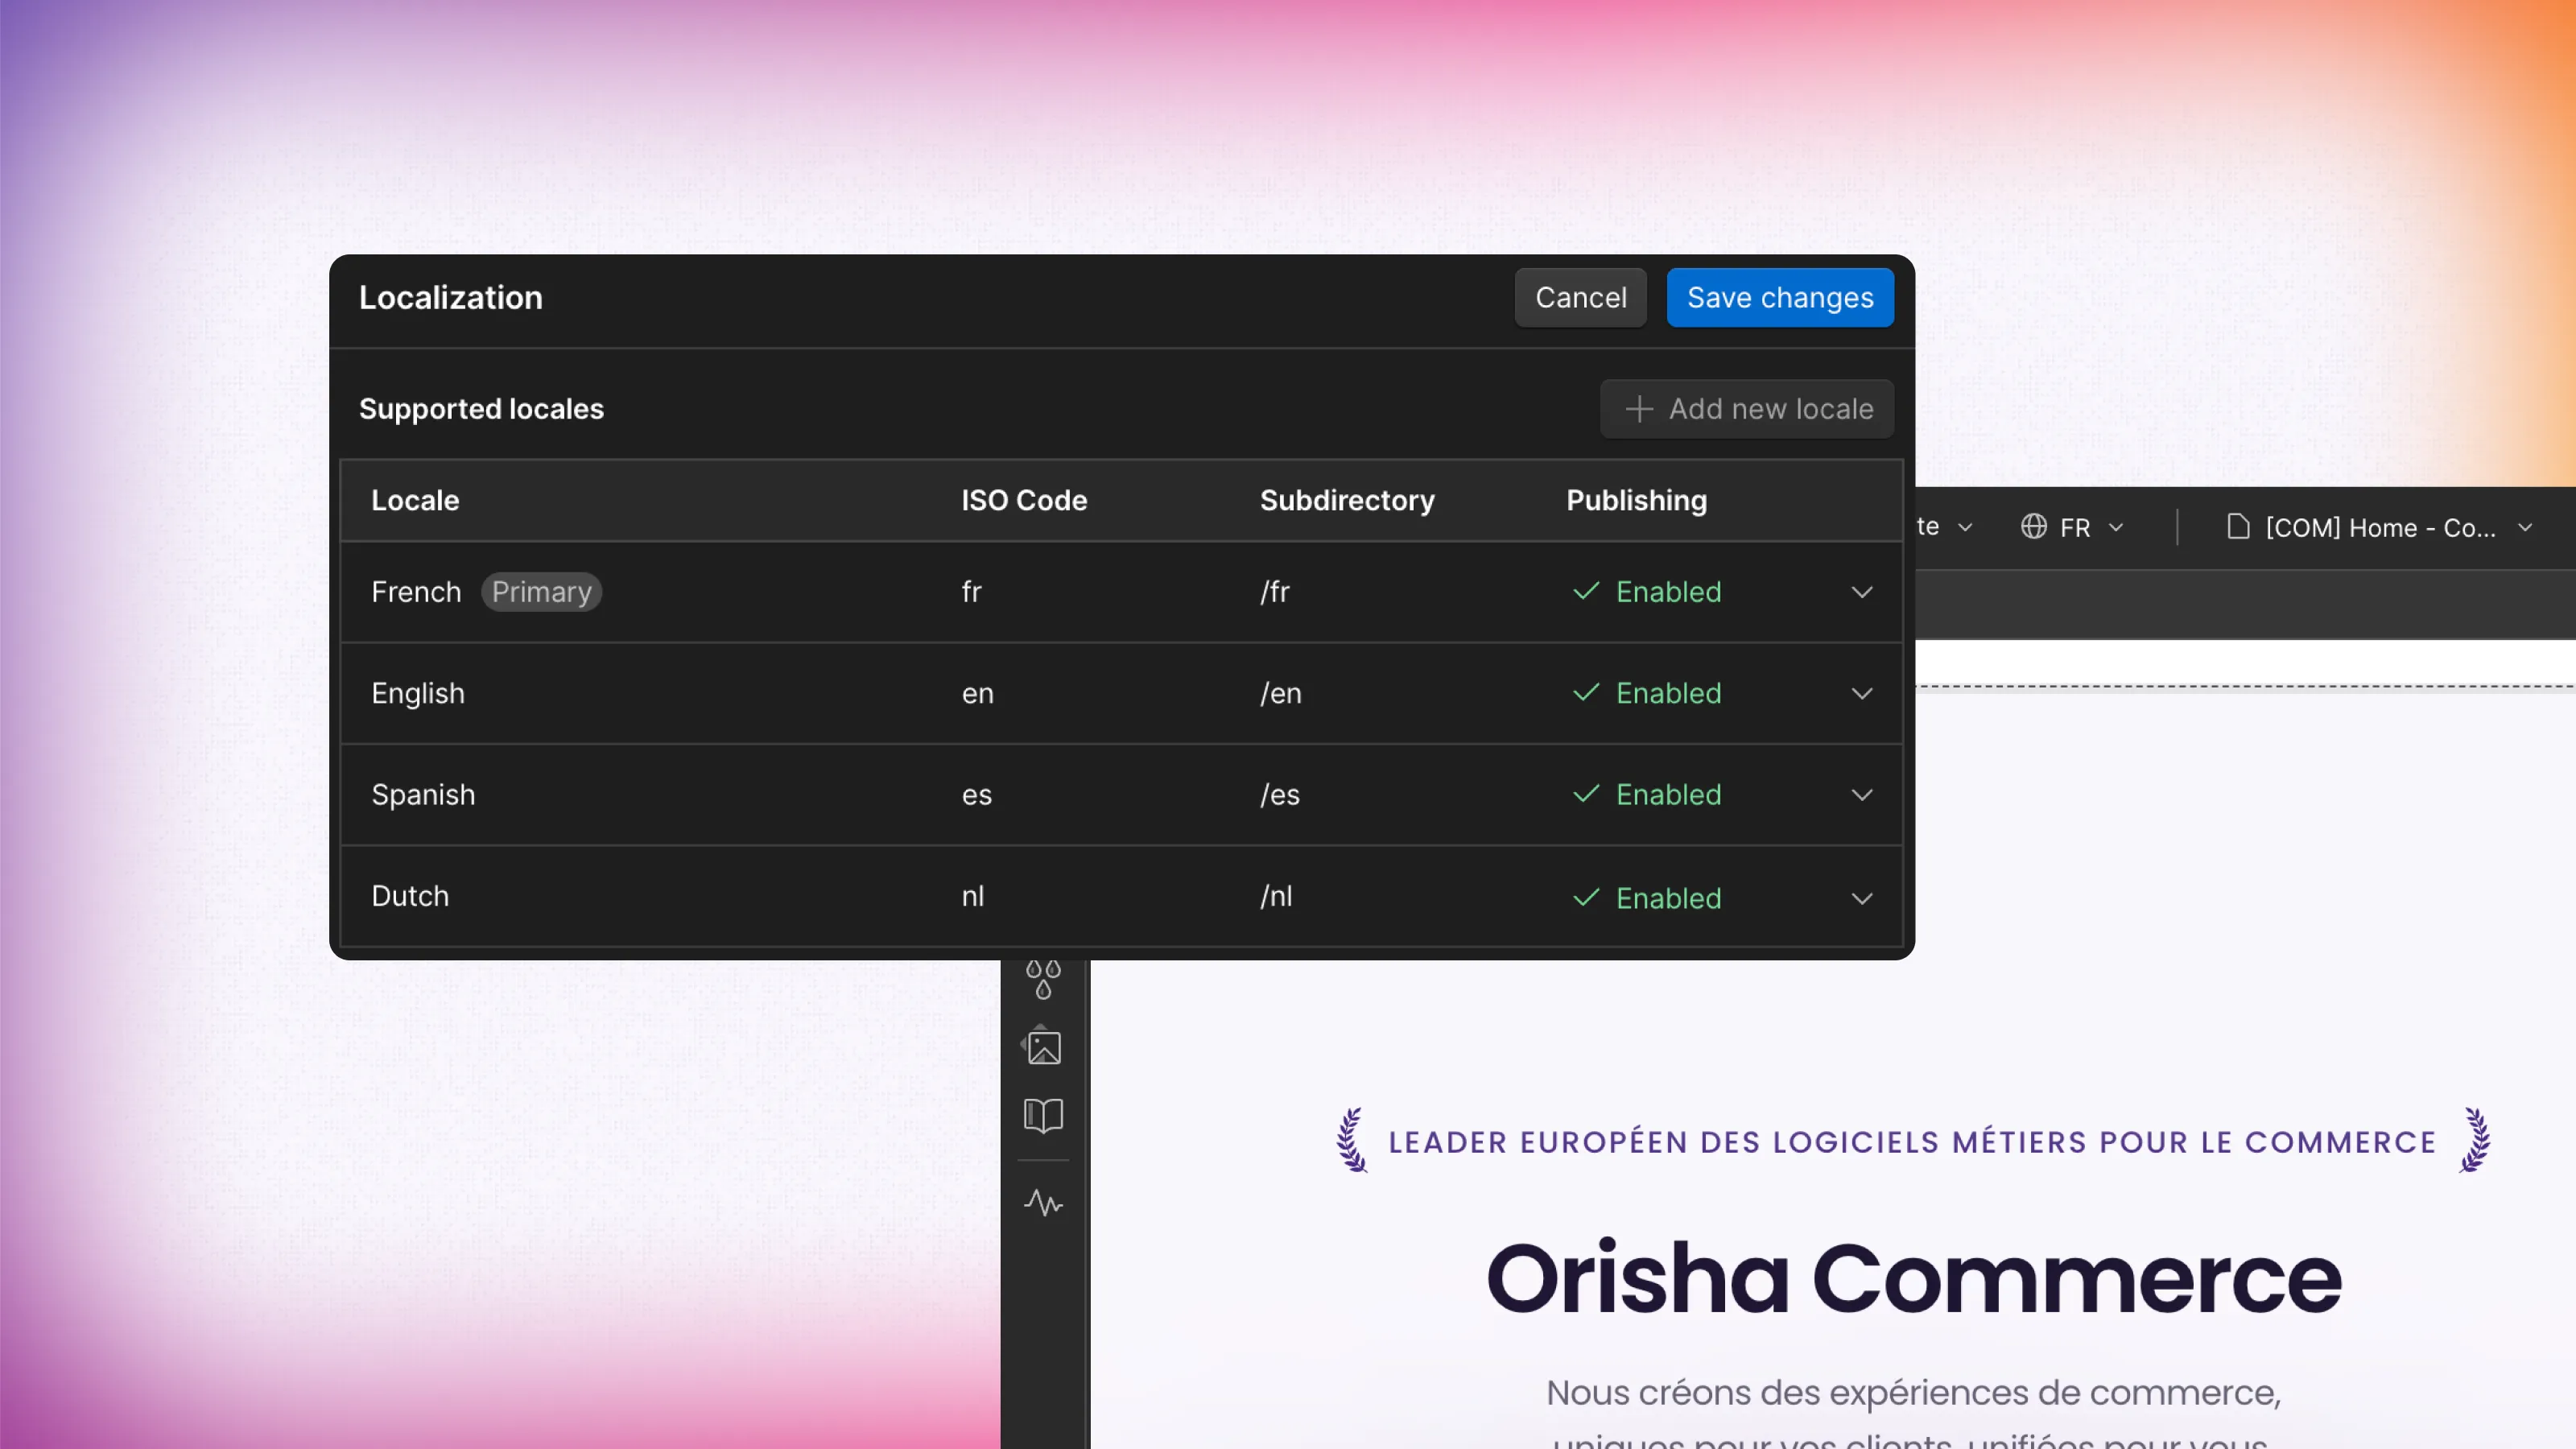Click ISO code 'nl' cell
This screenshot has width=2576, height=1449.
click(972, 896)
